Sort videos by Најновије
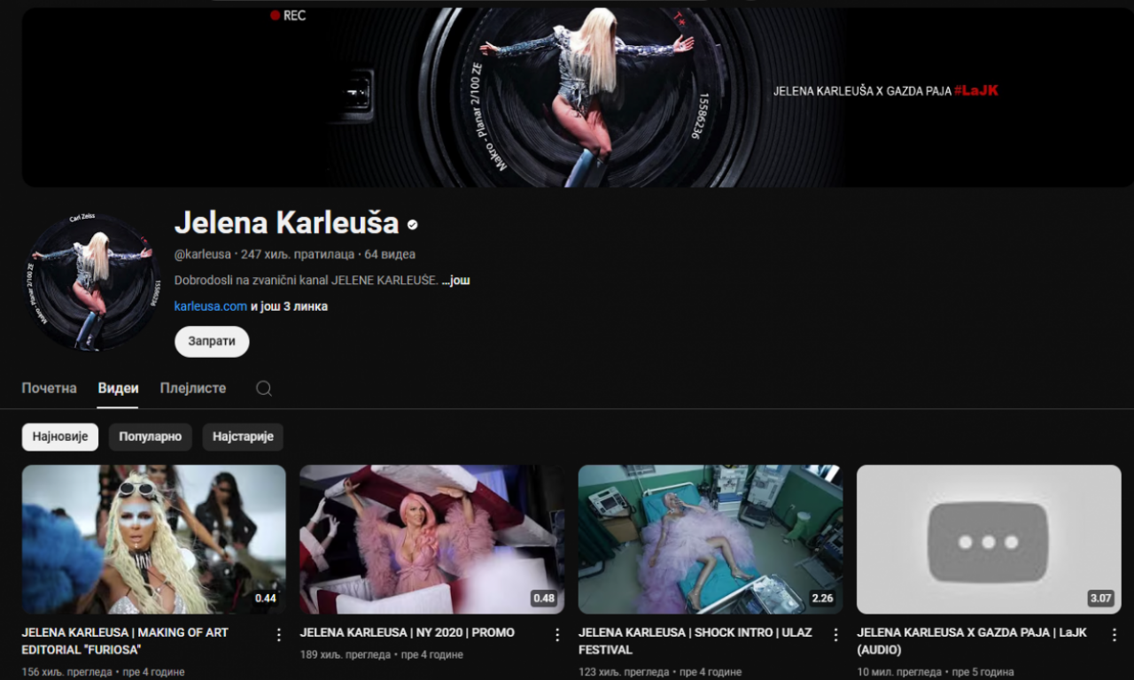The image size is (1134, 680). tap(60, 437)
